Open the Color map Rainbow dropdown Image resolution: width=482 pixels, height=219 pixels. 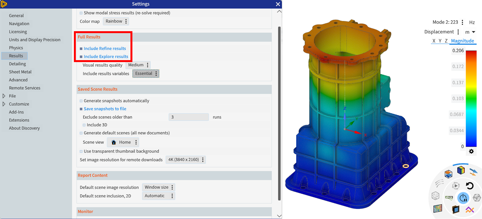116,21
